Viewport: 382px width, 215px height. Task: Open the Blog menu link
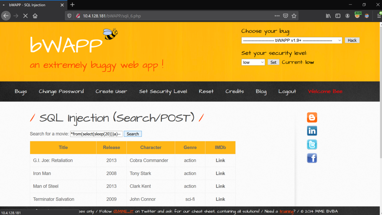coord(261,91)
